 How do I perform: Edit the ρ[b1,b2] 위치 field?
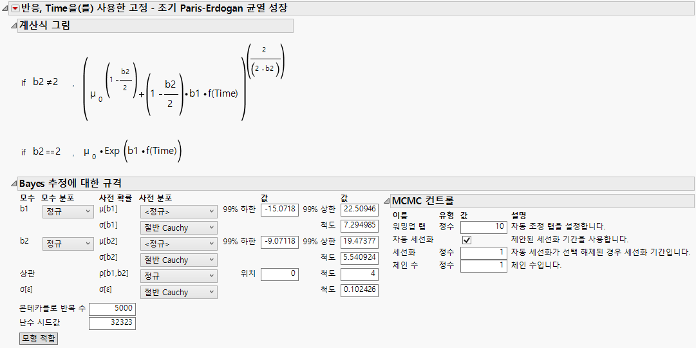(279, 275)
